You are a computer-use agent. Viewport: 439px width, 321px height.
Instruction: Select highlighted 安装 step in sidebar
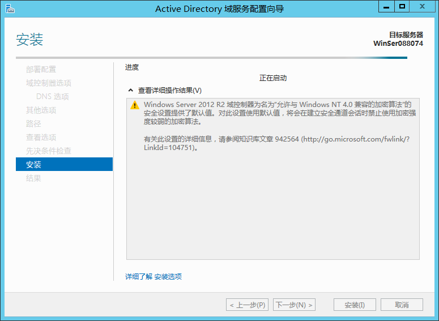click(65, 164)
